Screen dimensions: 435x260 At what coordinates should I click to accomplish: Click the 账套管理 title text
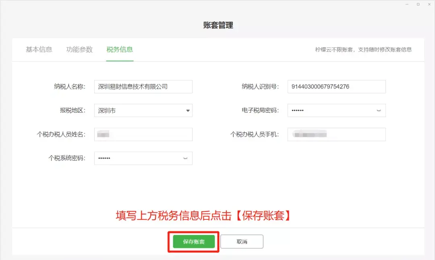218,25
